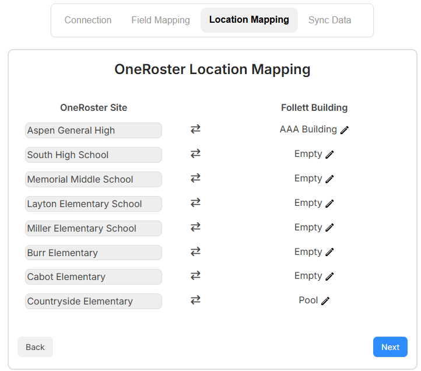Click swap arrows icon in Burr Elementary row
The width and height of the screenshot is (421, 371).
(x=195, y=251)
